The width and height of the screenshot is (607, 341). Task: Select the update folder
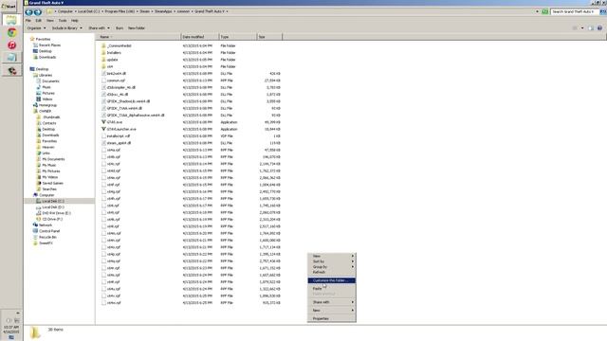112,60
